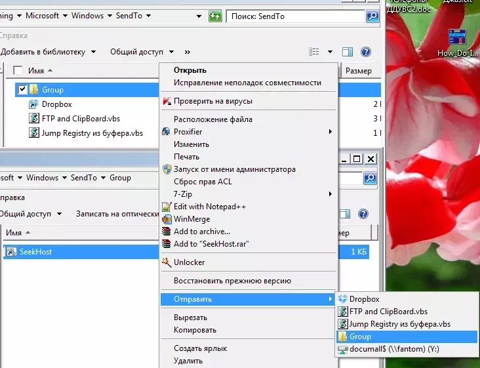Open the Добавить в библиотеку dropdown
The height and width of the screenshot is (368, 480).
(93, 52)
